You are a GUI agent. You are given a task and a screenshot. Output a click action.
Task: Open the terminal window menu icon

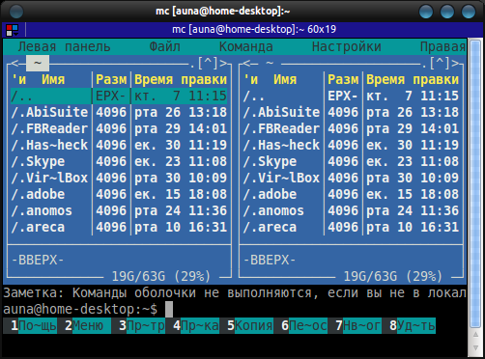click(13, 30)
